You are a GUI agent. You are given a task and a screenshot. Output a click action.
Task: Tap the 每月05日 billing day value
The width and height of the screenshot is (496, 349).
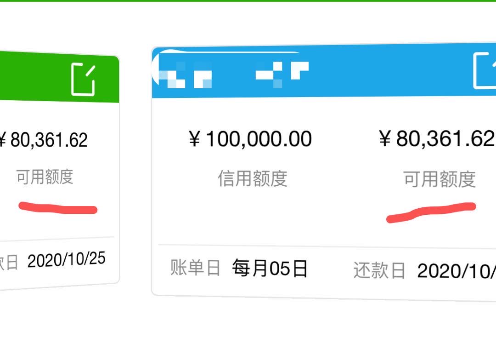click(270, 269)
